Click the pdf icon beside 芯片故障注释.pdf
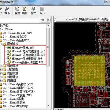110x110 pixels. pyautogui.click(x=9, y=55)
